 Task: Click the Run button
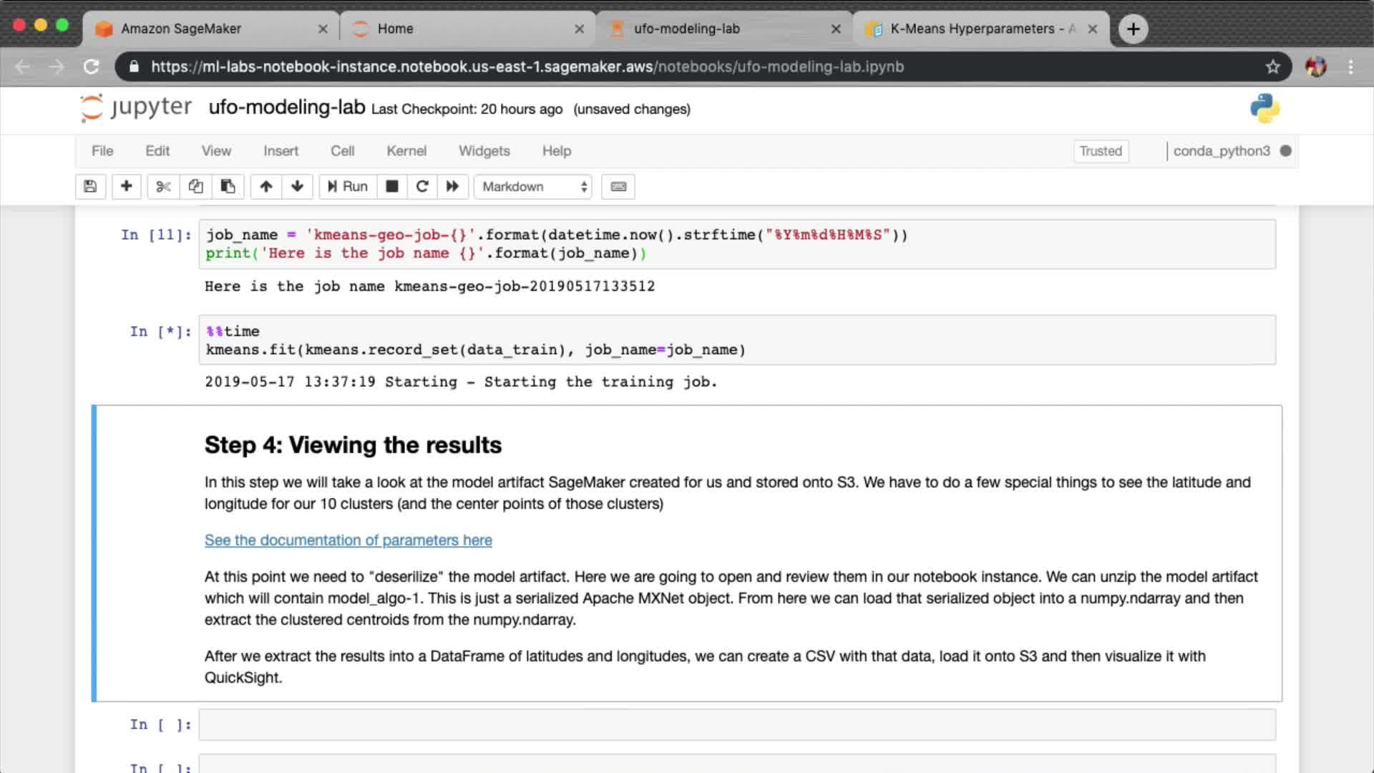(x=348, y=187)
